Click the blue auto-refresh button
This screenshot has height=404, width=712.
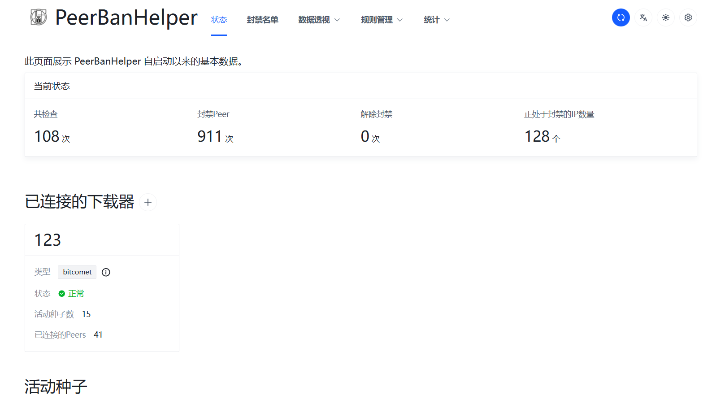(x=621, y=17)
